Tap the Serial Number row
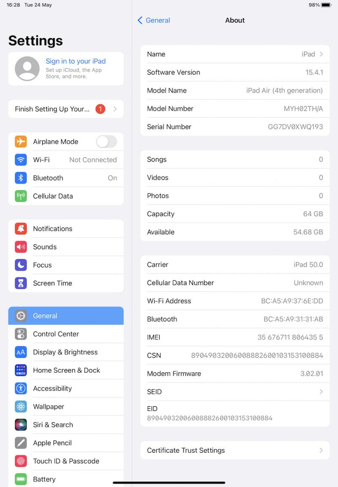 tap(235, 127)
